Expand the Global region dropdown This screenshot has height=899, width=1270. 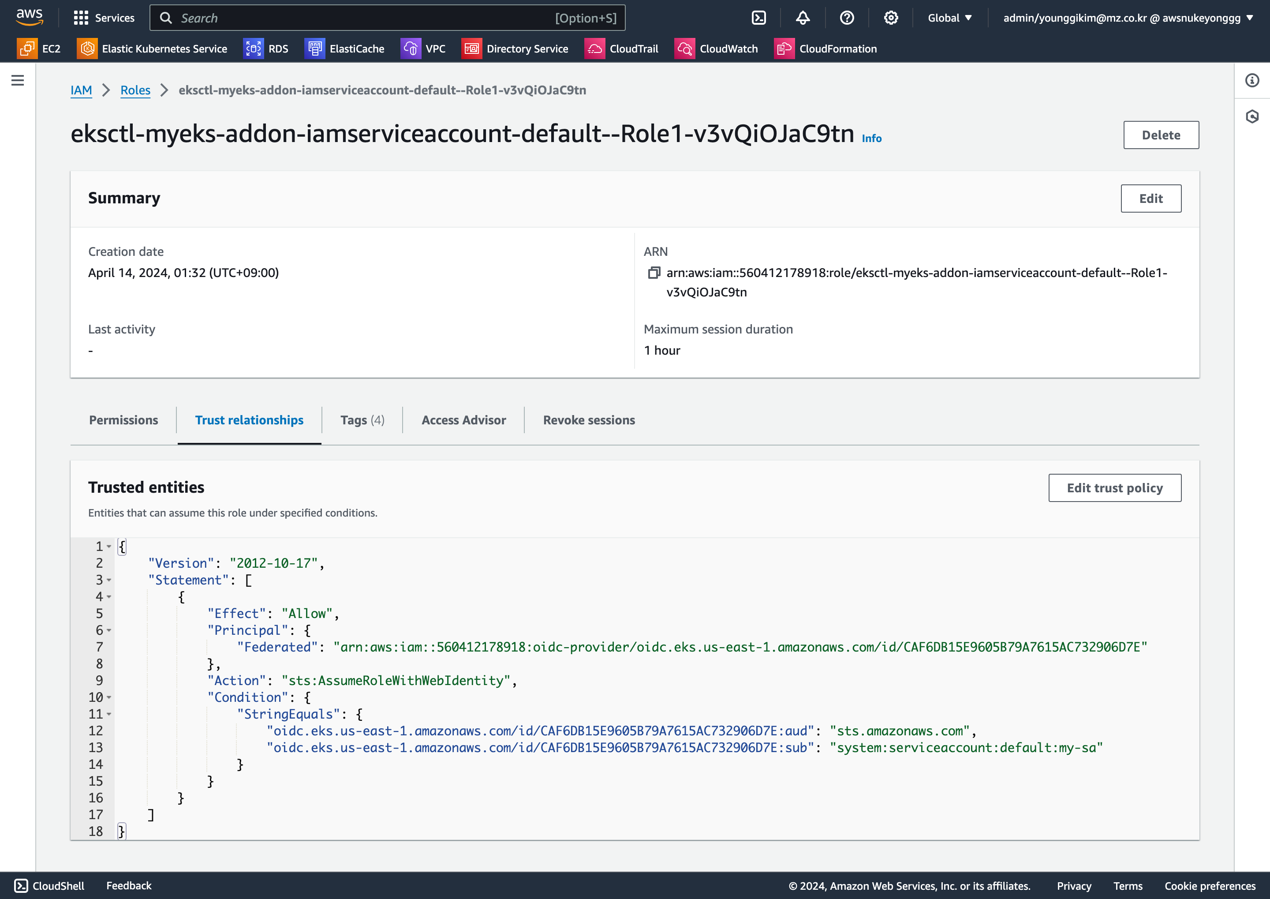pos(949,18)
